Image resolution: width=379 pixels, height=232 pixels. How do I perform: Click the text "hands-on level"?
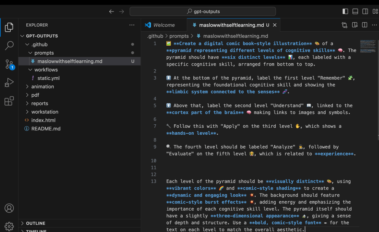191,133
